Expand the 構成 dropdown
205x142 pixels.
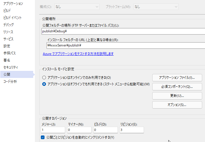(77, 7)
